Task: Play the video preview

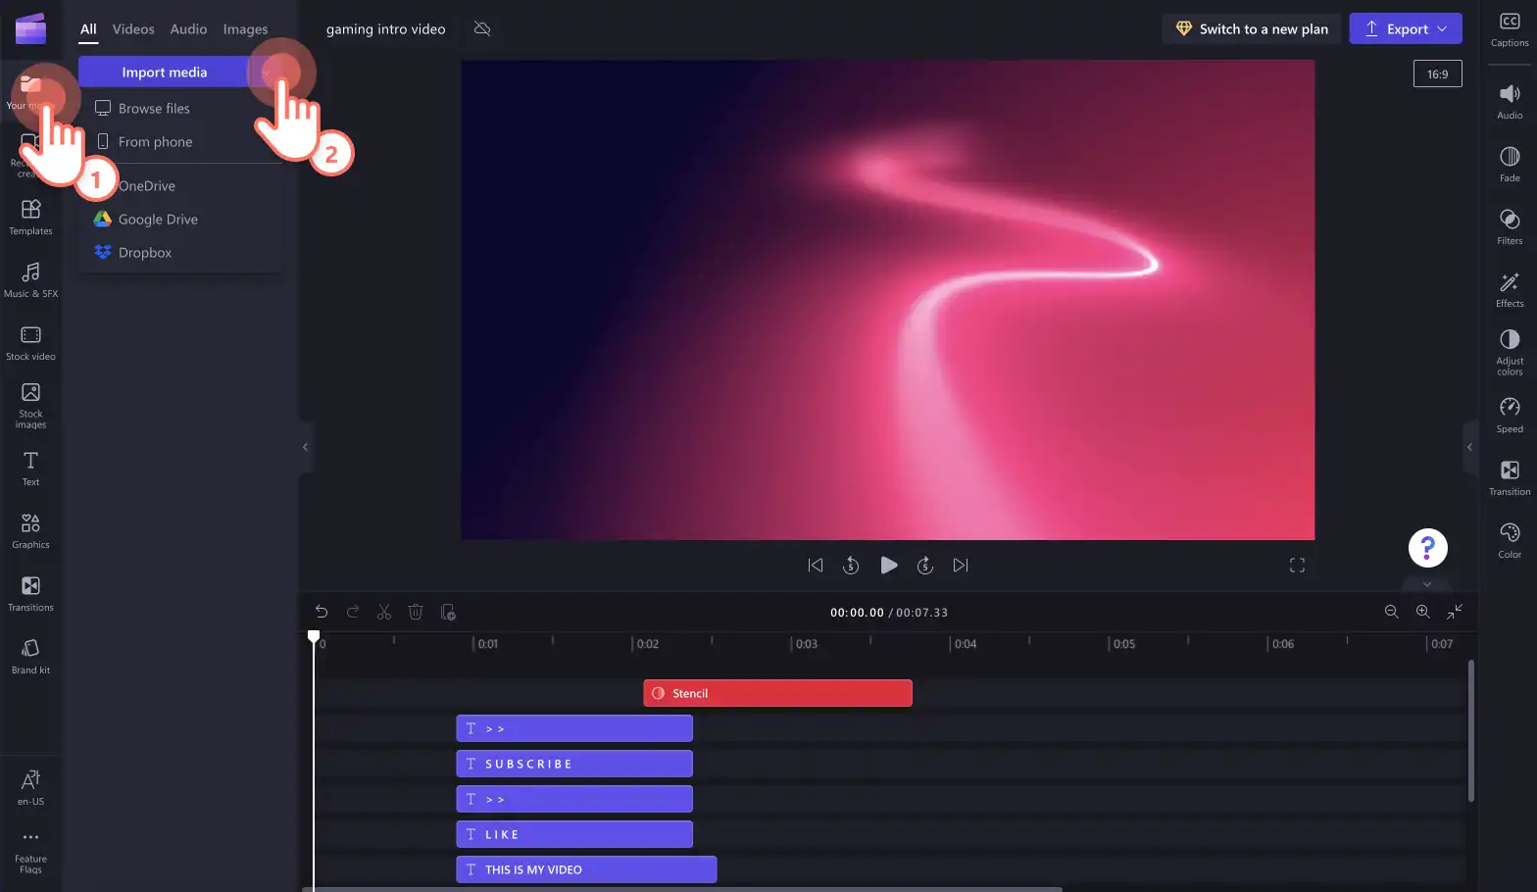Action: (x=888, y=565)
